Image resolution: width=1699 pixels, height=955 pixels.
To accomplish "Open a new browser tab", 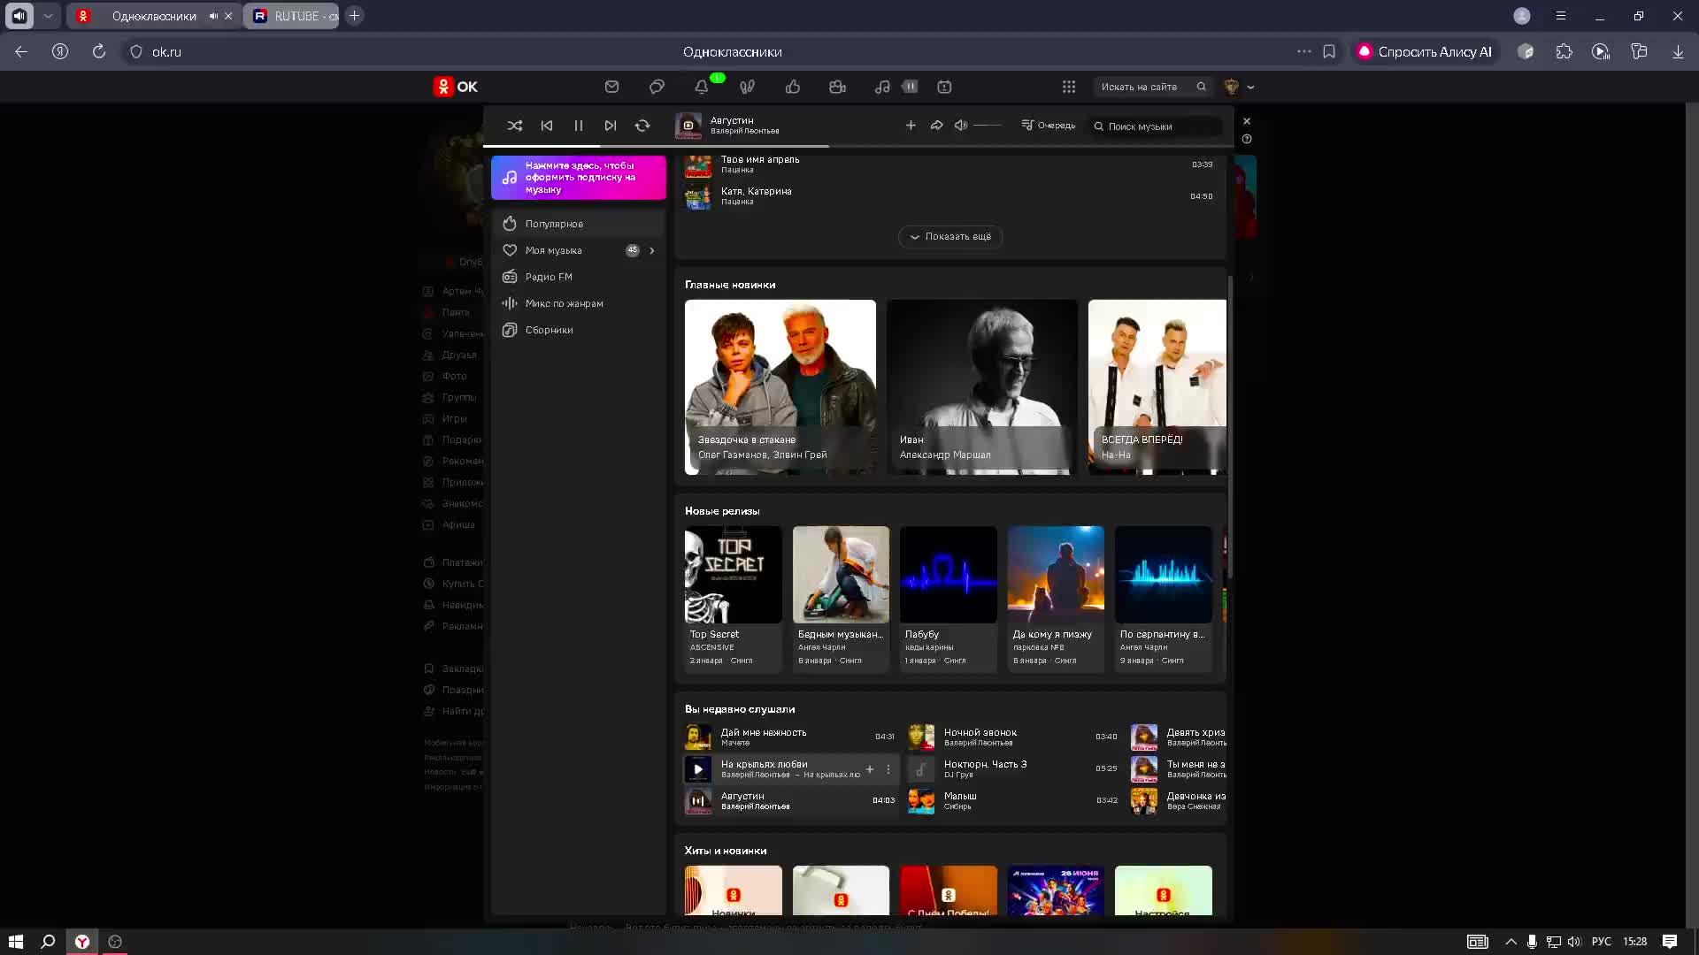I will 354,16.
